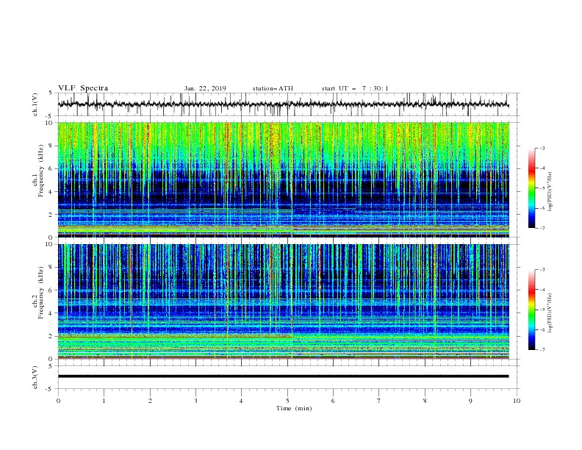582x450 pixels.
Task: Click the date 'Jan. 22, 2019'
Action: pos(205,88)
